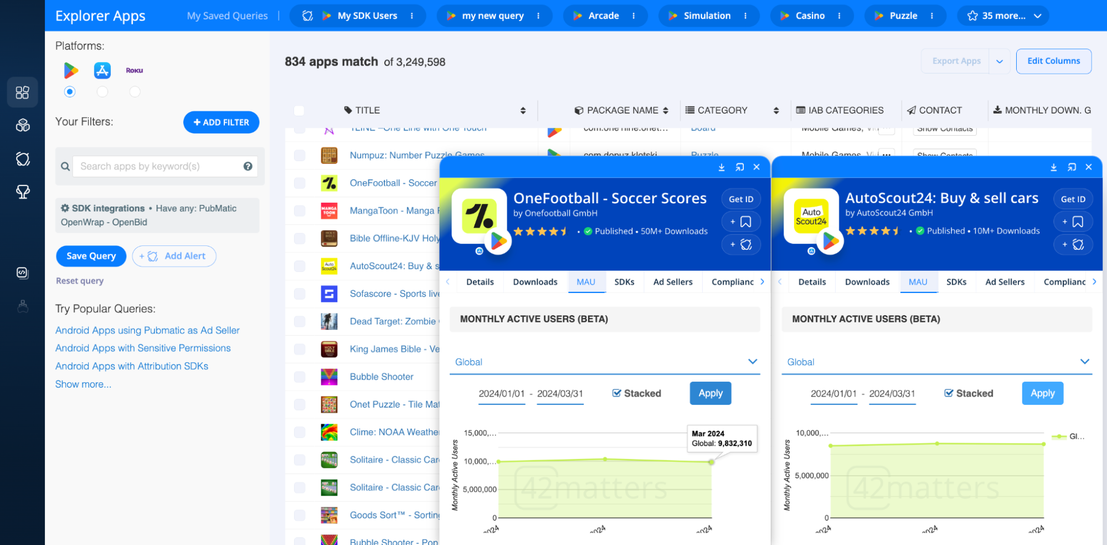Open the Explorer Apps grid icon in sidebar
Image resolution: width=1107 pixels, height=545 pixels.
[22, 92]
